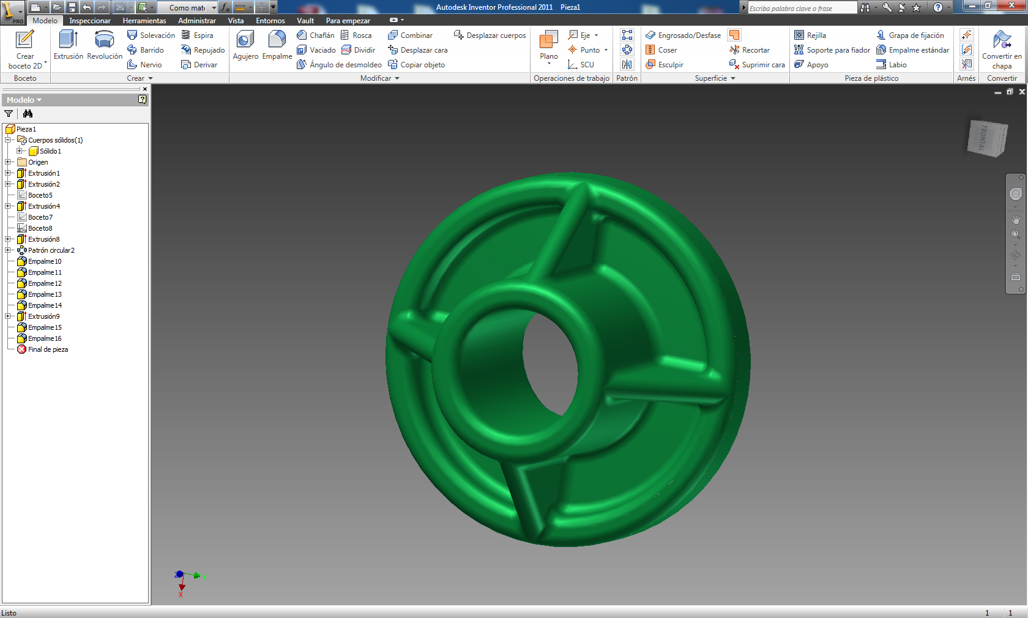
Task: Select the Espira tool
Action: [197, 35]
